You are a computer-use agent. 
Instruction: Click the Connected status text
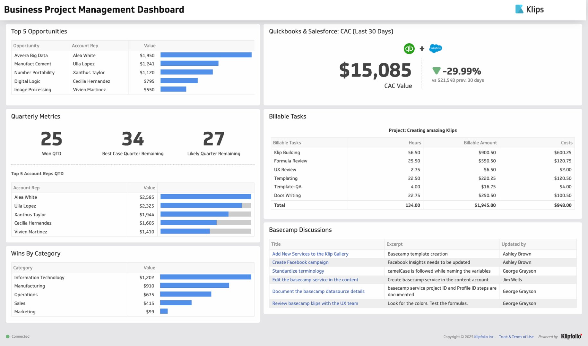21,336
